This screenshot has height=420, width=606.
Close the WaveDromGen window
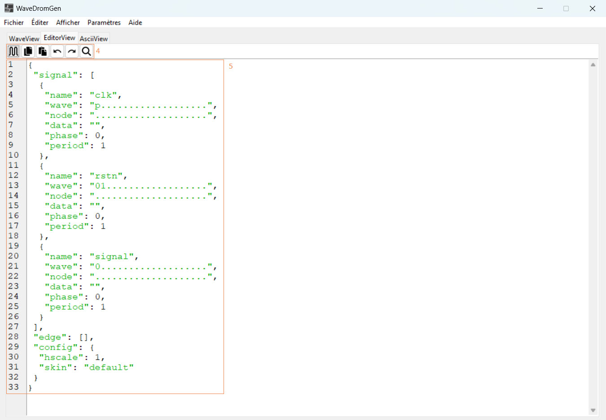[x=593, y=8]
